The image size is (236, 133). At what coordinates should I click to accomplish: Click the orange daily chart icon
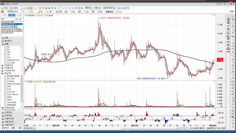pyautogui.click(x=31, y=8)
